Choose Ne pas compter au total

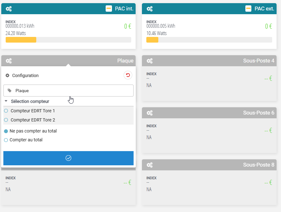pos(6,131)
